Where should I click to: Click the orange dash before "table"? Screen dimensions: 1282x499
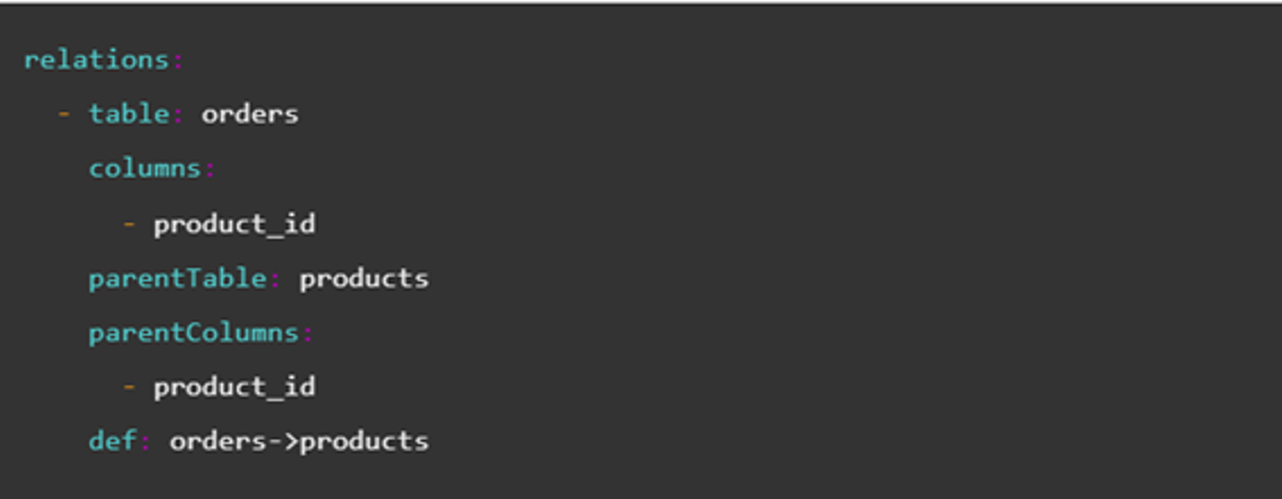[63, 114]
